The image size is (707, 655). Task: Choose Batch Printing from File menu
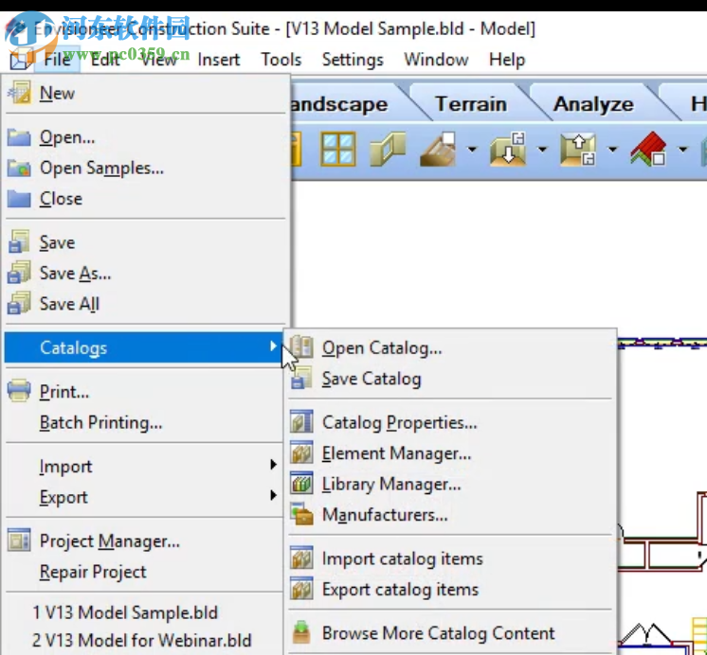pos(144,422)
